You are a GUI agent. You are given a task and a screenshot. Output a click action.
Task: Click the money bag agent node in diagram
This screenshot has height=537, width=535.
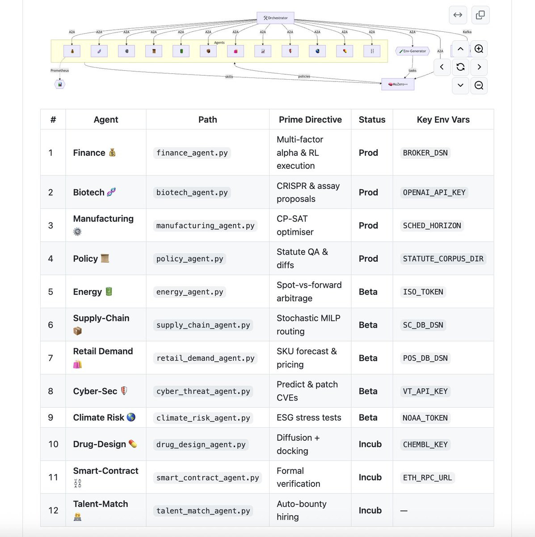click(72, 51)
